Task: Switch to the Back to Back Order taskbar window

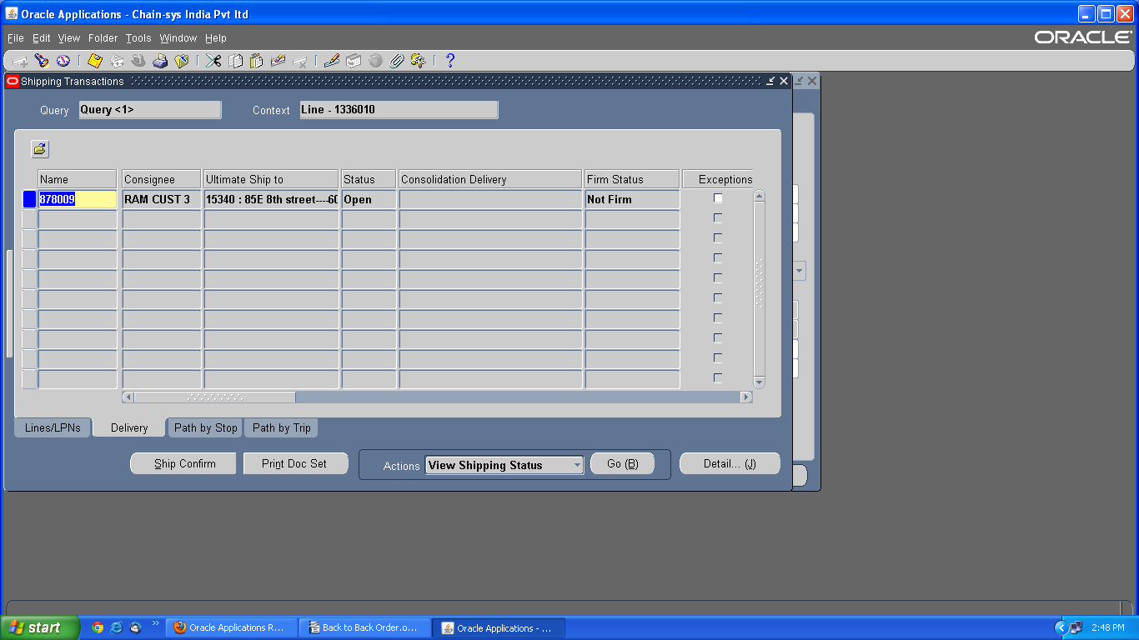Action: pos(364,627)
